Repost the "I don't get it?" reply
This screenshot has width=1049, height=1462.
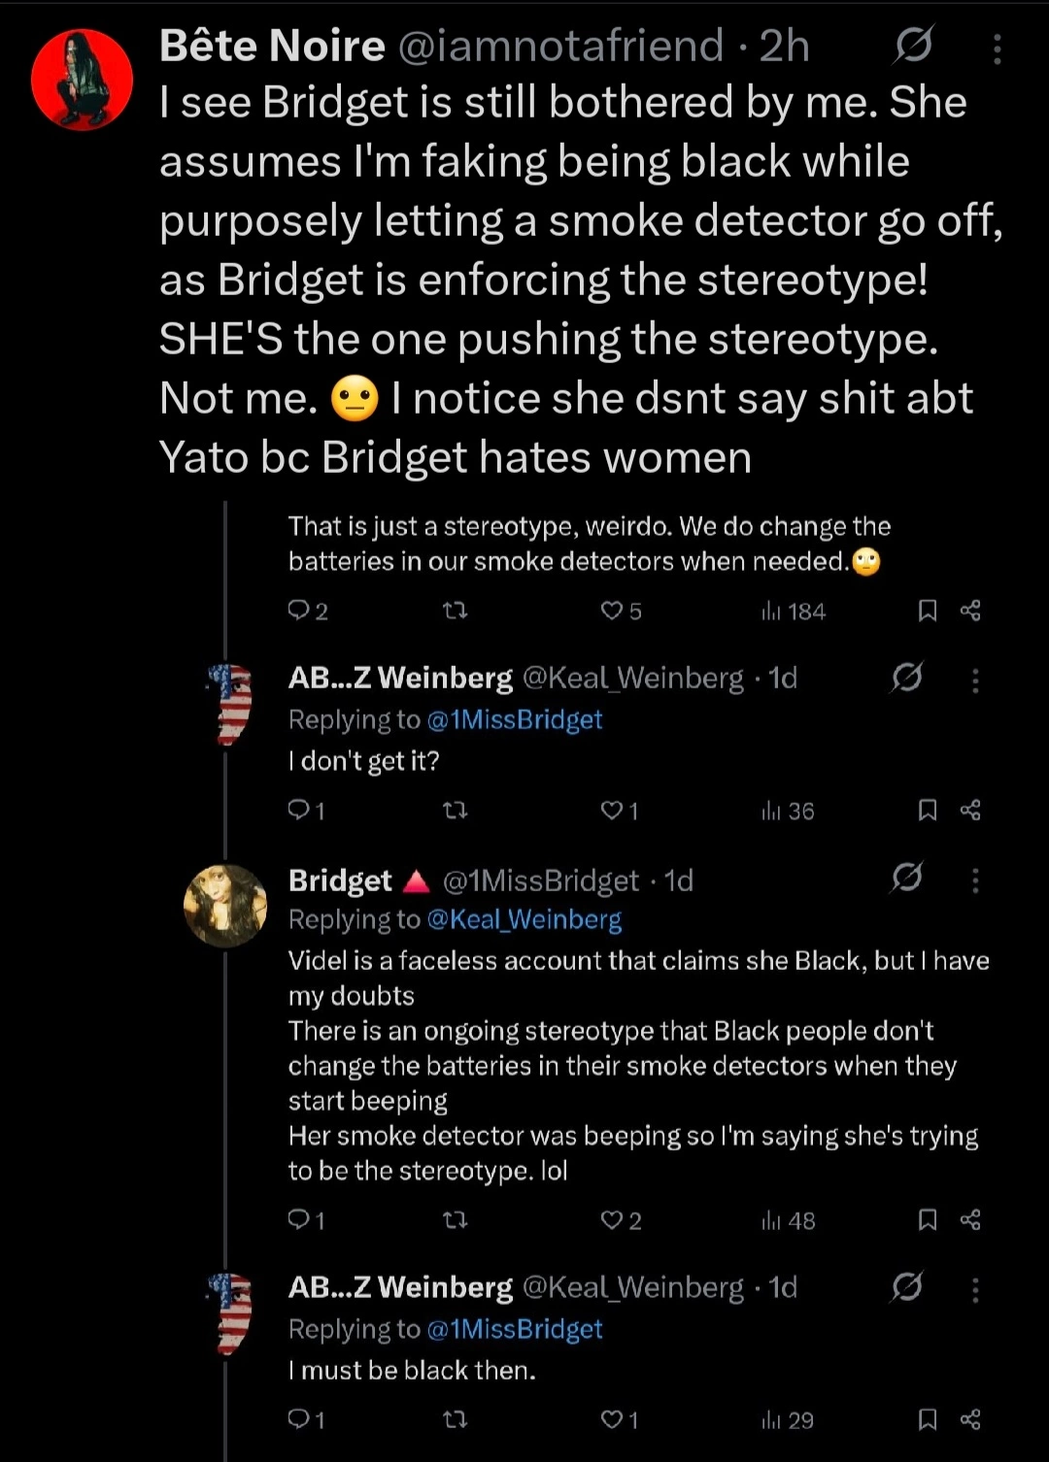(455, 810)
